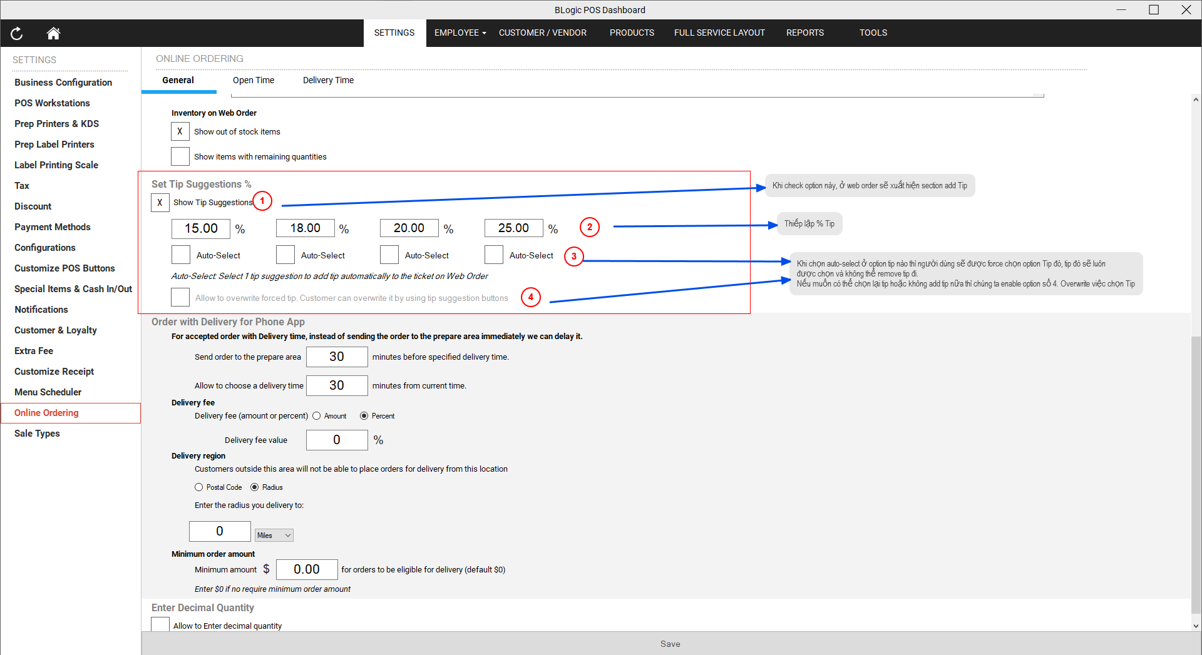Open the REPORTS menu
Viewport: 1202px width, 655px height.
[804, 33]
